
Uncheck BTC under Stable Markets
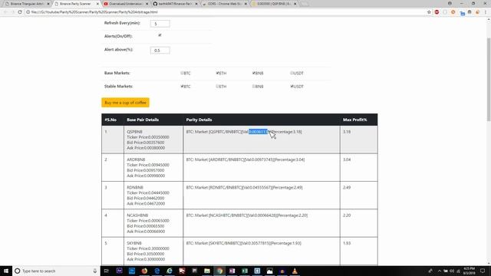point(182,86)
